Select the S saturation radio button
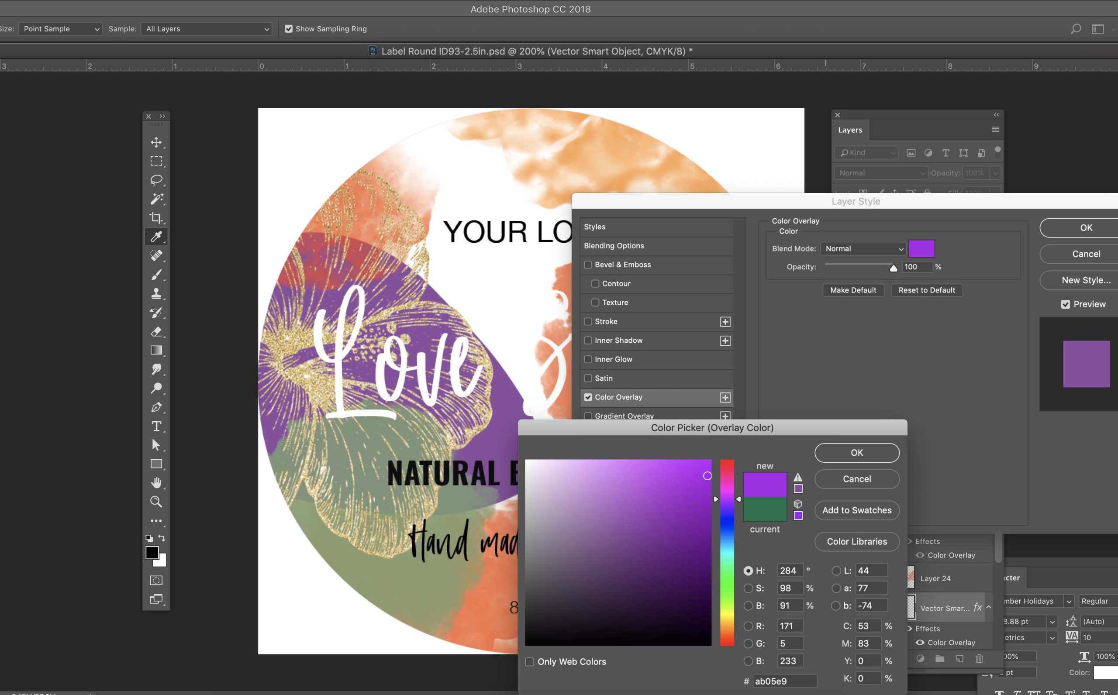1118x695 pixels. (749, 588)
